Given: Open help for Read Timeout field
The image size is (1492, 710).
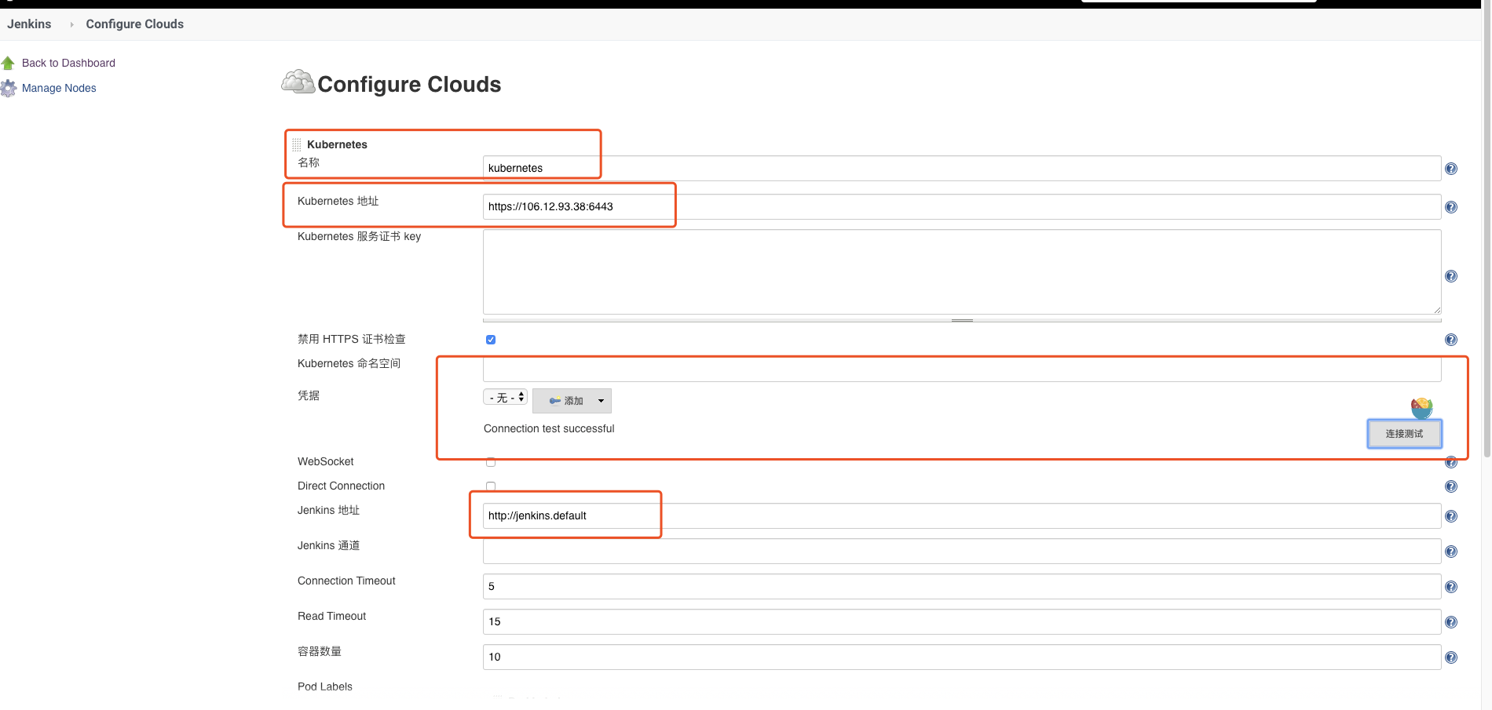Looking at the screenshot, I should [1451, 622].
